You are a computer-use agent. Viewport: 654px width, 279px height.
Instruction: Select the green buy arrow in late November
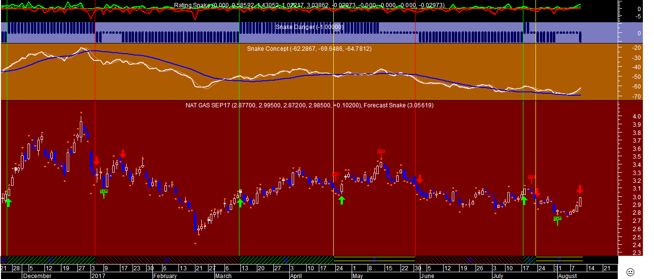8,202
